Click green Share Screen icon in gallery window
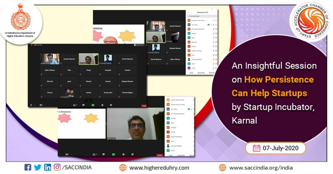Viewport: 333px width, 174px height. click(x=93, y=105)
